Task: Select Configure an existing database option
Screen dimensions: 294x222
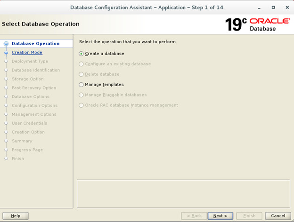Action: click(115, 64)
